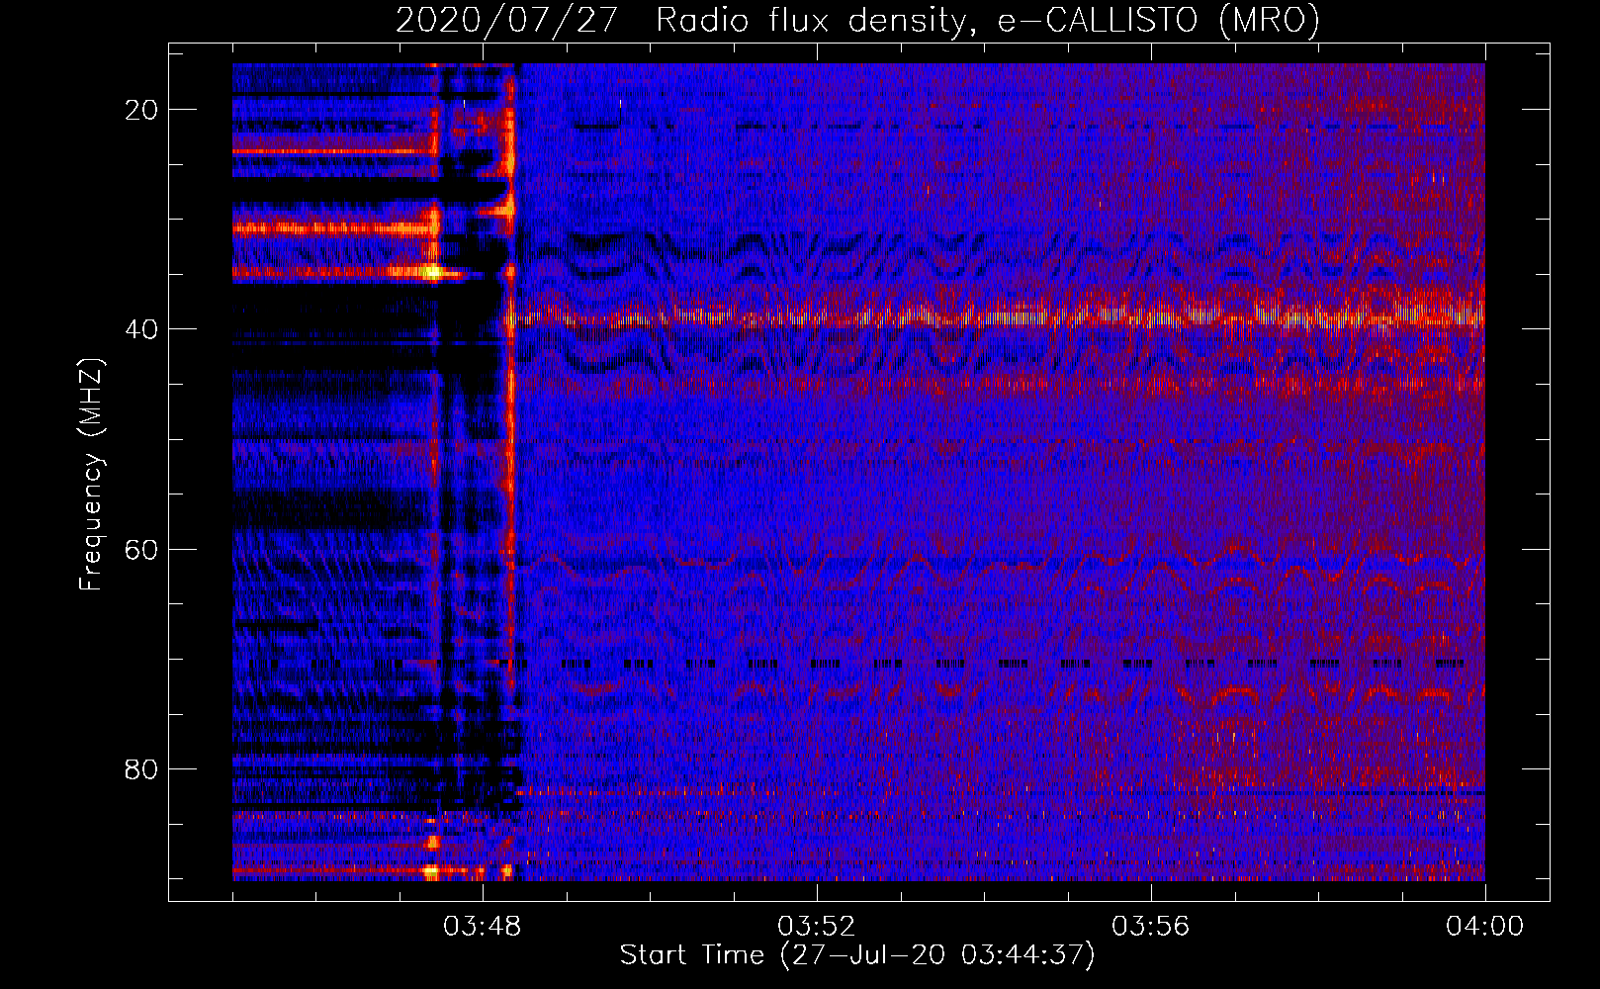1600x989 pixels.
Task: Click the 'Frequency (MHZ)' axis label
Action: tap(91, 475)
